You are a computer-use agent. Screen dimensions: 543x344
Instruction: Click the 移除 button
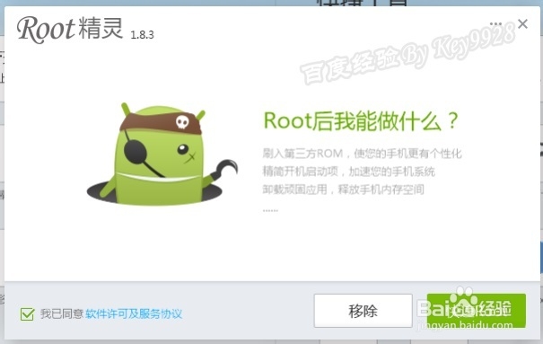[363, 311]
